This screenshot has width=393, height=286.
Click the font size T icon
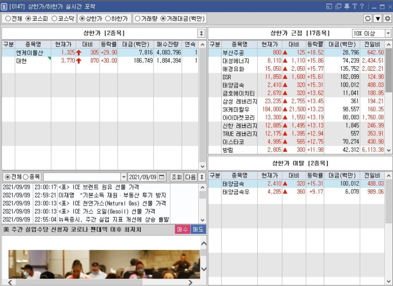click(354, 6)
